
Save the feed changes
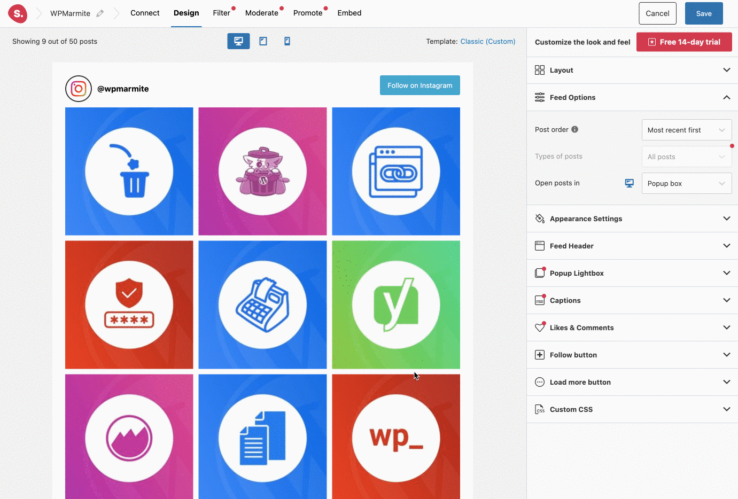click(x=704, y=13)
